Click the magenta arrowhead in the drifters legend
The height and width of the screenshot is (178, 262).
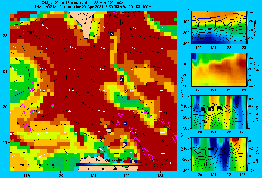coord(116,12)
